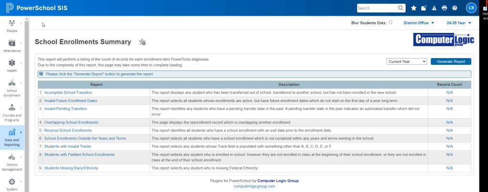Open the Current Year select box
The height and width of the screenshot is (192, 488).
[x=407, y=61]
